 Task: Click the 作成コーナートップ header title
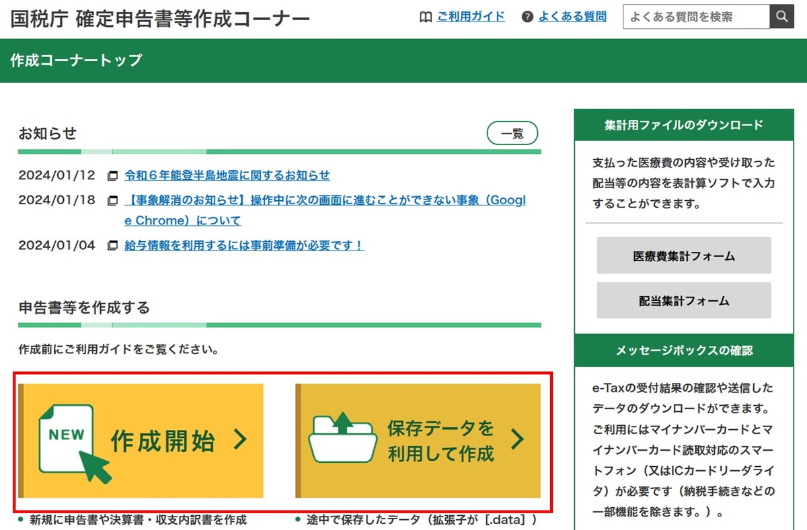pos(77,60)
